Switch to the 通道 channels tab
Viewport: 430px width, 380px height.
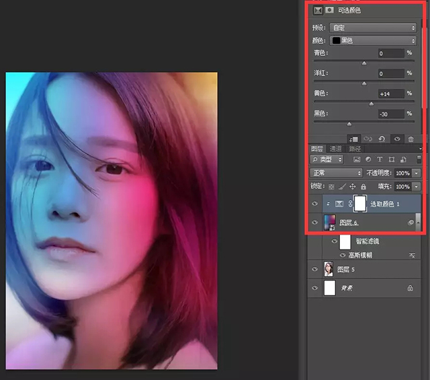pyautogui.click(x=335, y=149)
